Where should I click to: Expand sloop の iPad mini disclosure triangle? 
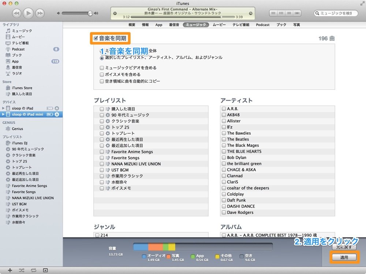(3, 114)
